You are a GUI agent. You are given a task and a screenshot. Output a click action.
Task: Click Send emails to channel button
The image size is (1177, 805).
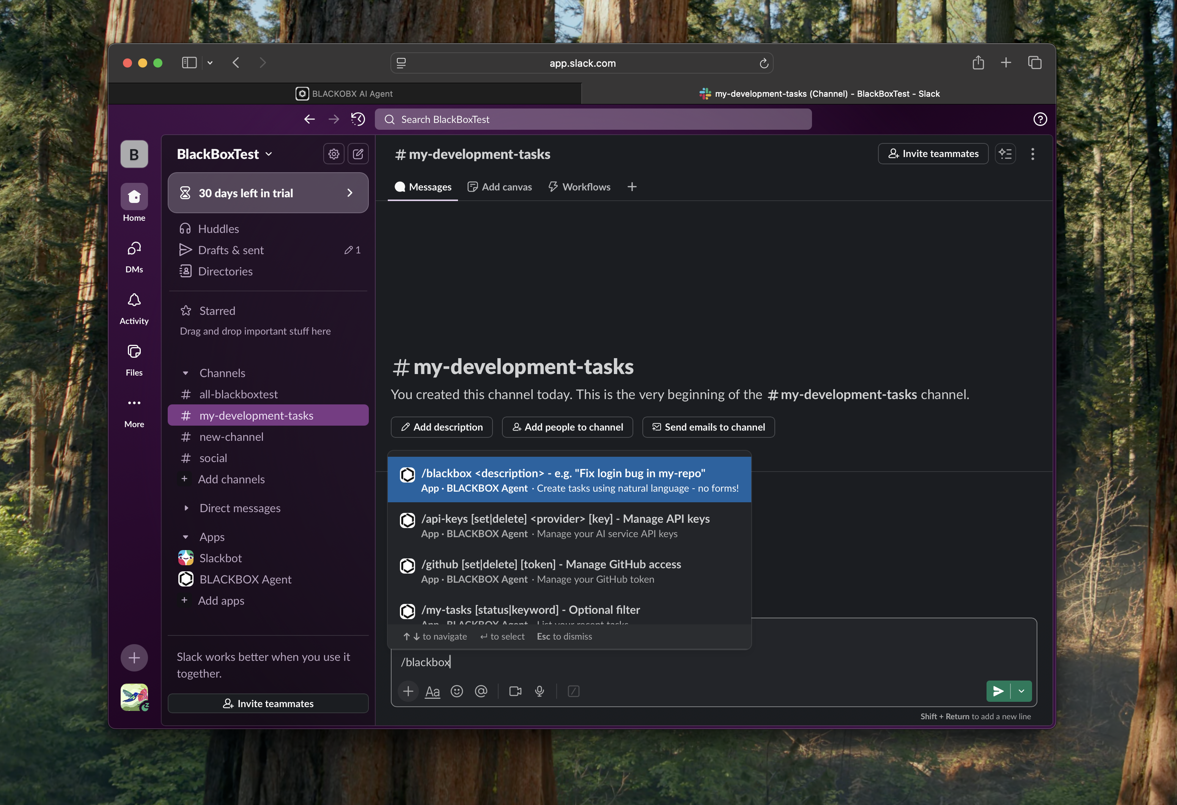pyautogui.click(x=708, y=427)
